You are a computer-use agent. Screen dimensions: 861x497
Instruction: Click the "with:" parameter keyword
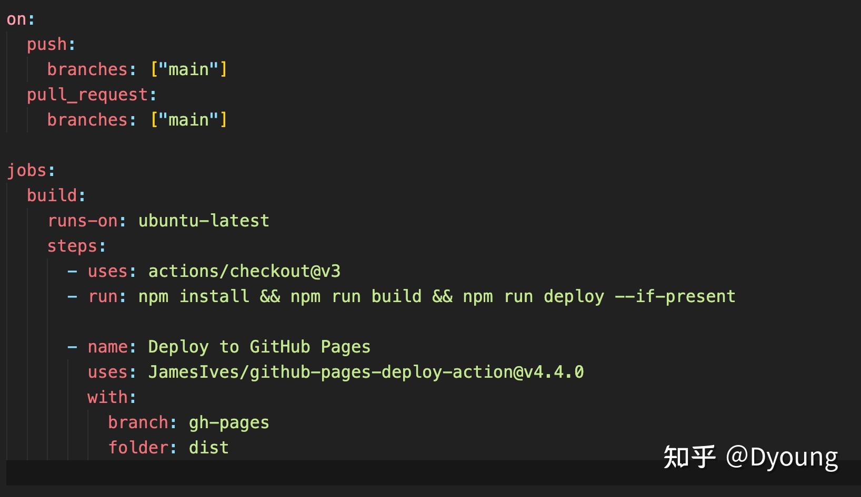coord(107,397)
